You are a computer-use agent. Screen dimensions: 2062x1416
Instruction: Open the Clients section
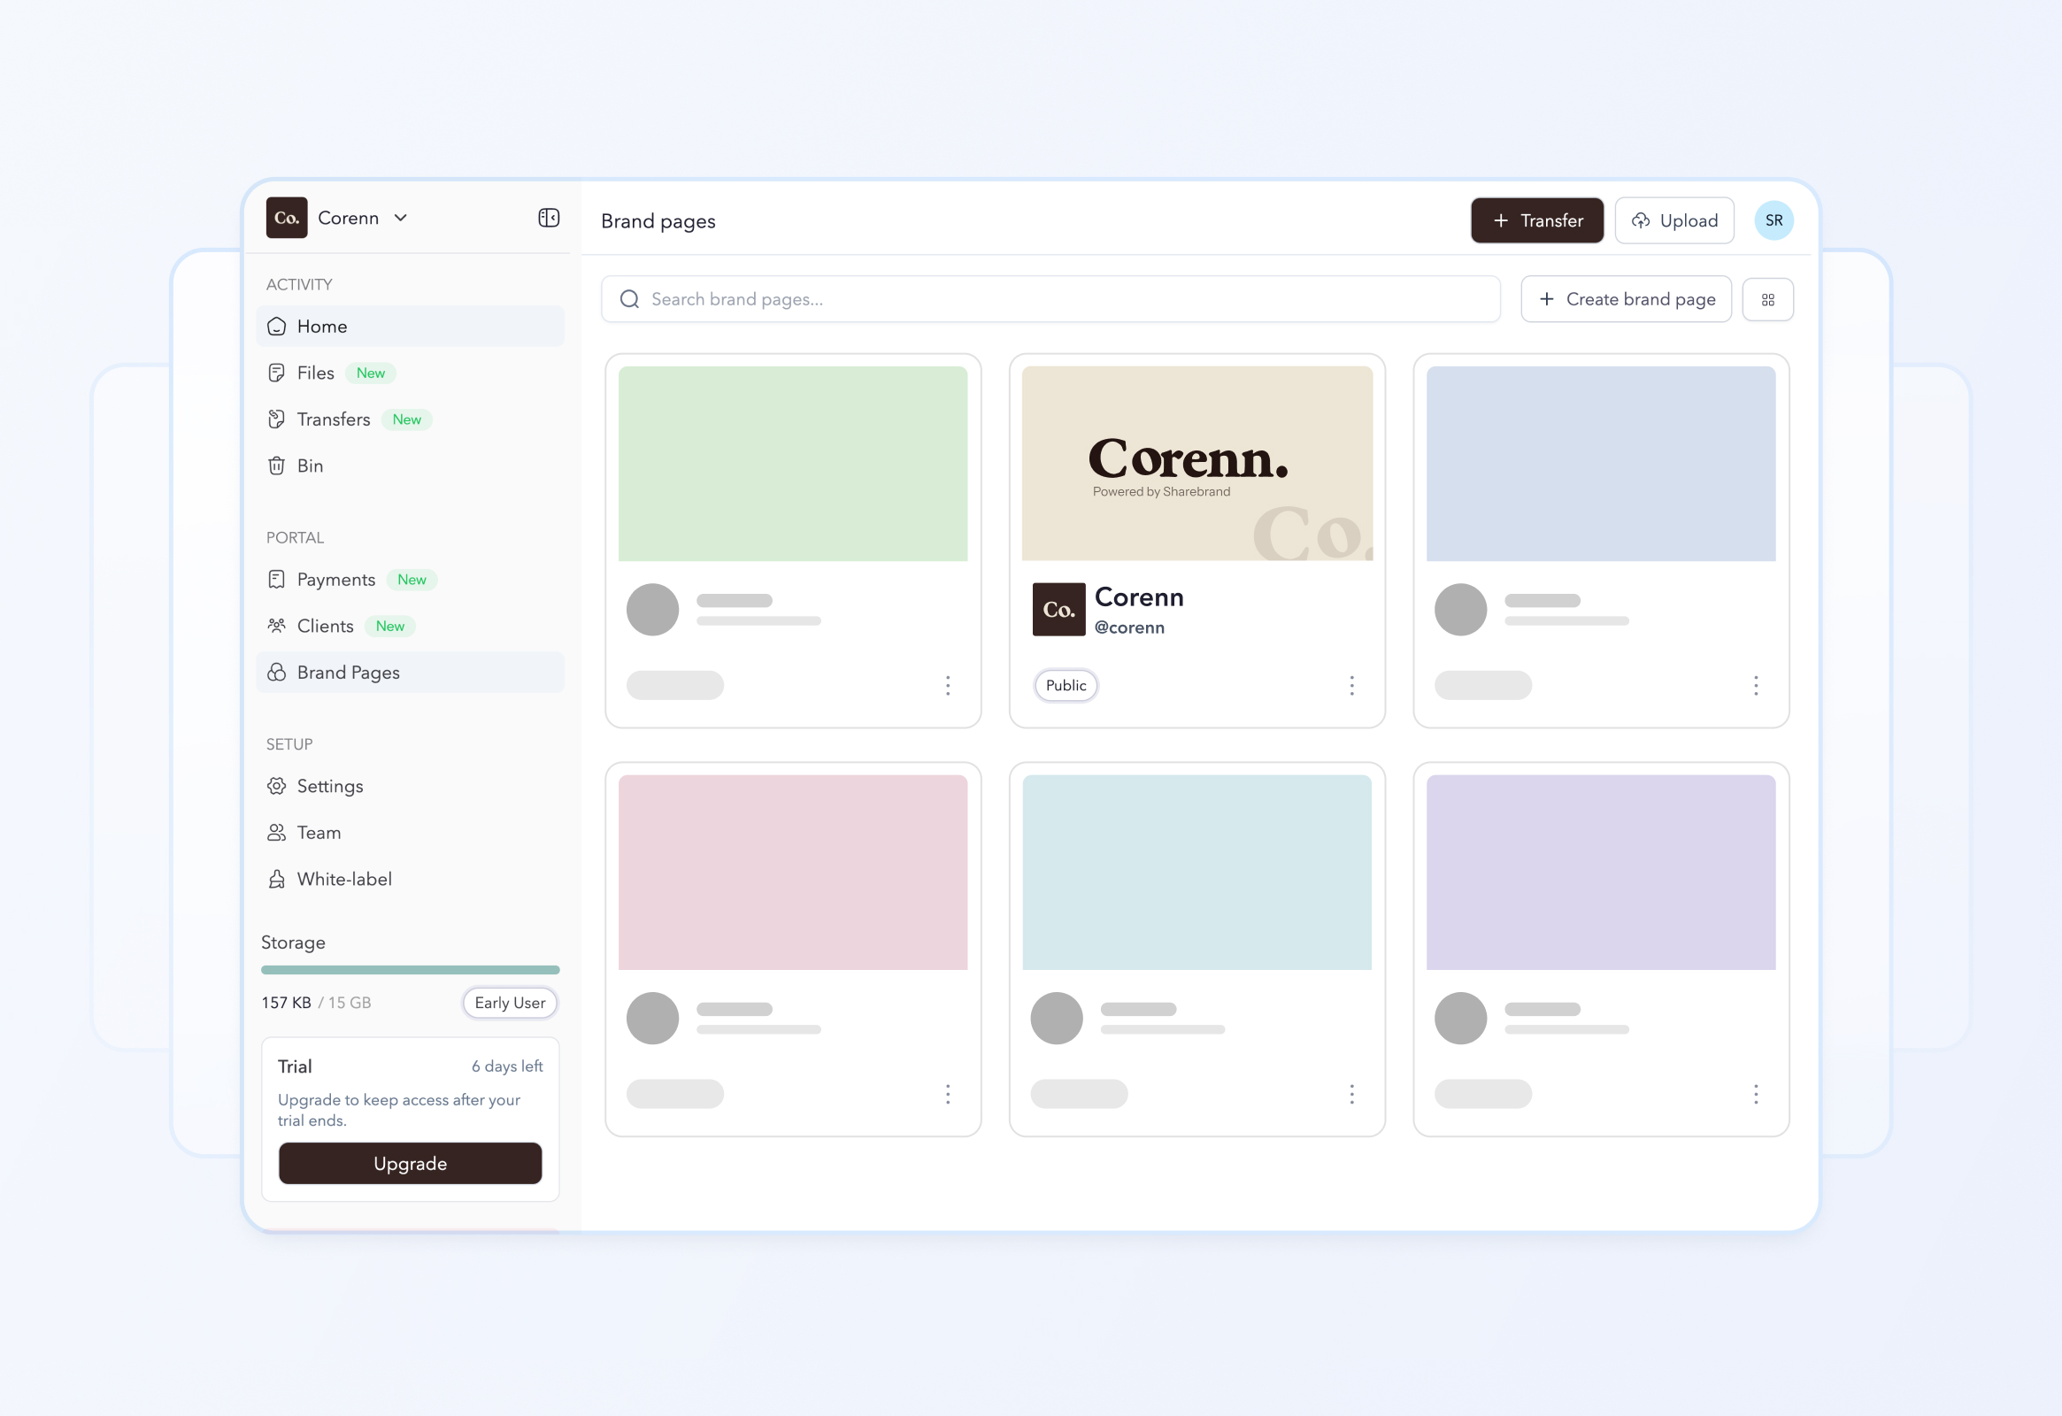[x=326, y=626]
